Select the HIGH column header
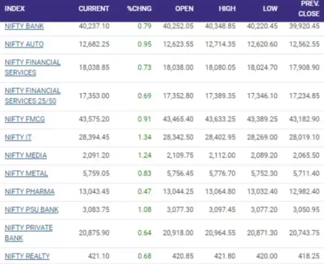Viewport: 324px width, 264px height. click(227, 9)
